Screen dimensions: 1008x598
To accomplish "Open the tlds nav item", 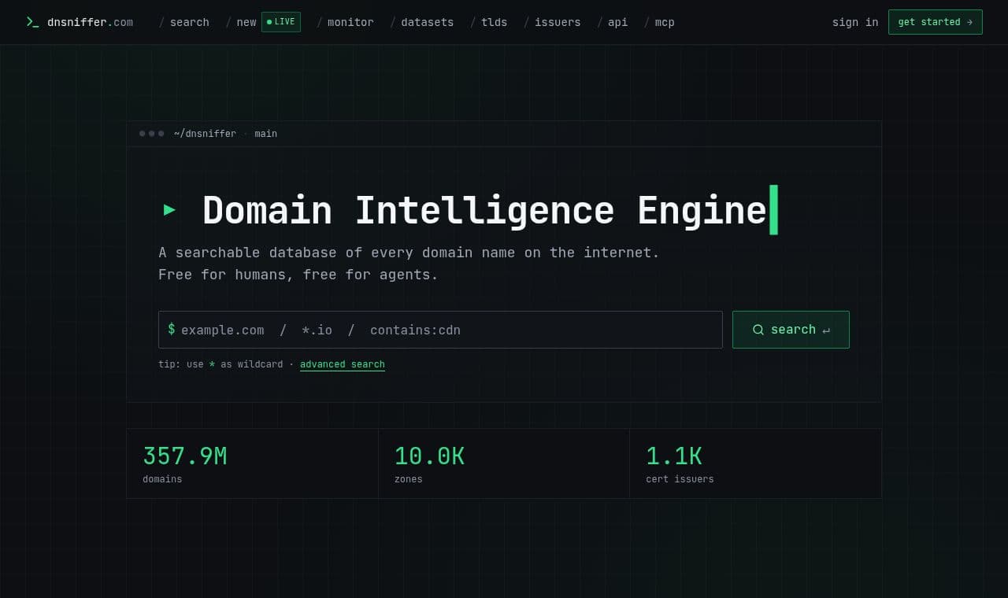I will coord(495,22).
